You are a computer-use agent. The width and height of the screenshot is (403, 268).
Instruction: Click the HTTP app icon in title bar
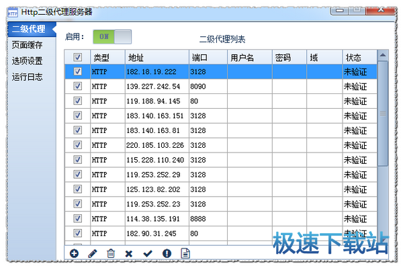tap(13, 13)
